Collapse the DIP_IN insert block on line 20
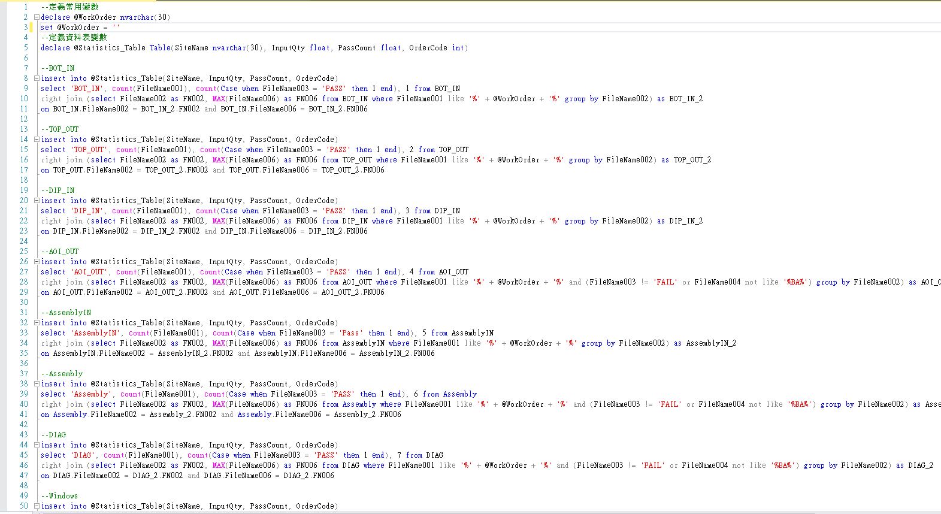Screen dimensions: 941x514 pos(37,201)
